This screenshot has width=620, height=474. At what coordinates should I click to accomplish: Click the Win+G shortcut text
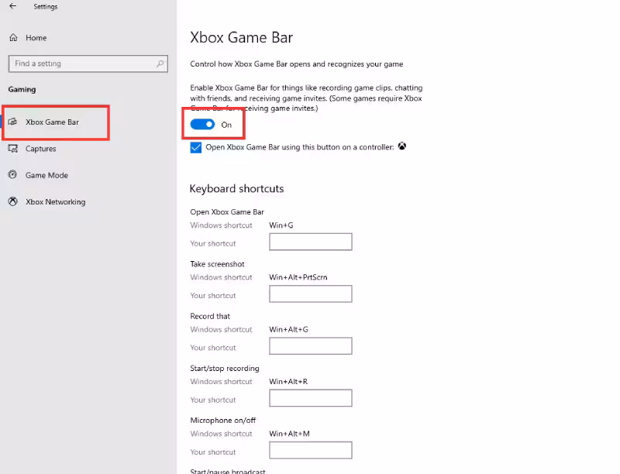pos(281,225)
